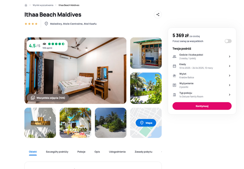The image size is (244, 169).
Task: Go back to Wyniki wyszukiwania breadcrumb
Action: coord(43,5)
